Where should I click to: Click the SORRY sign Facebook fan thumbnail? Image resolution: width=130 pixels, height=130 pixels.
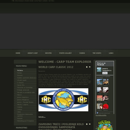pos(100,98)
